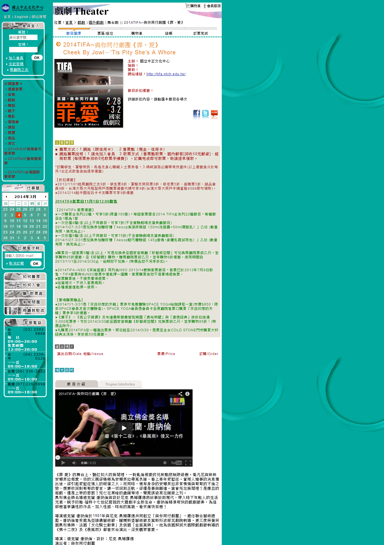Select the 票區/座位 step
The width and height of the screenshot is (384, 545).
click(105, 33)
